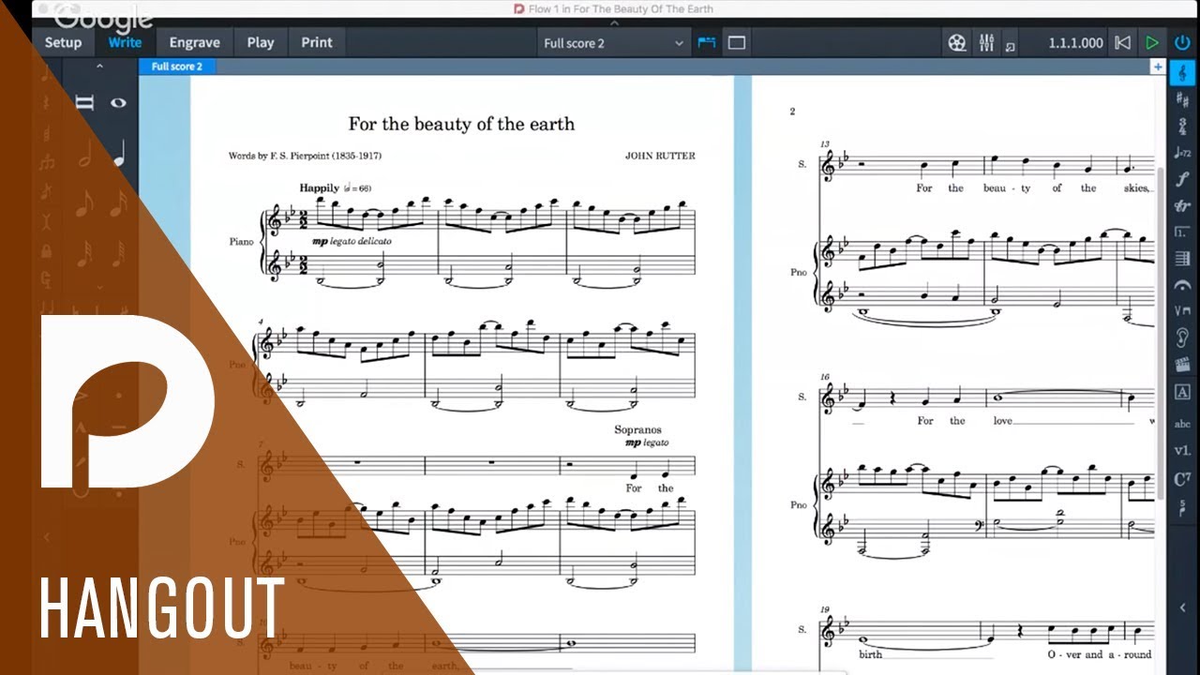Select the whole note duration
This screenshot has width=1200, height=675.
click(118, 103)
